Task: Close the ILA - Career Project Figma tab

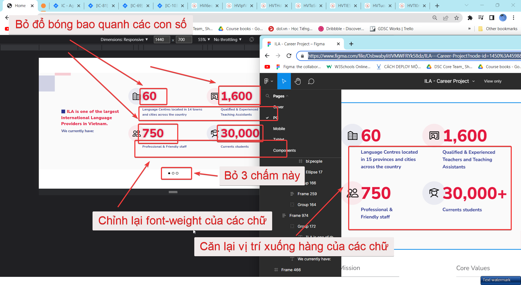Action: [338, 44]
